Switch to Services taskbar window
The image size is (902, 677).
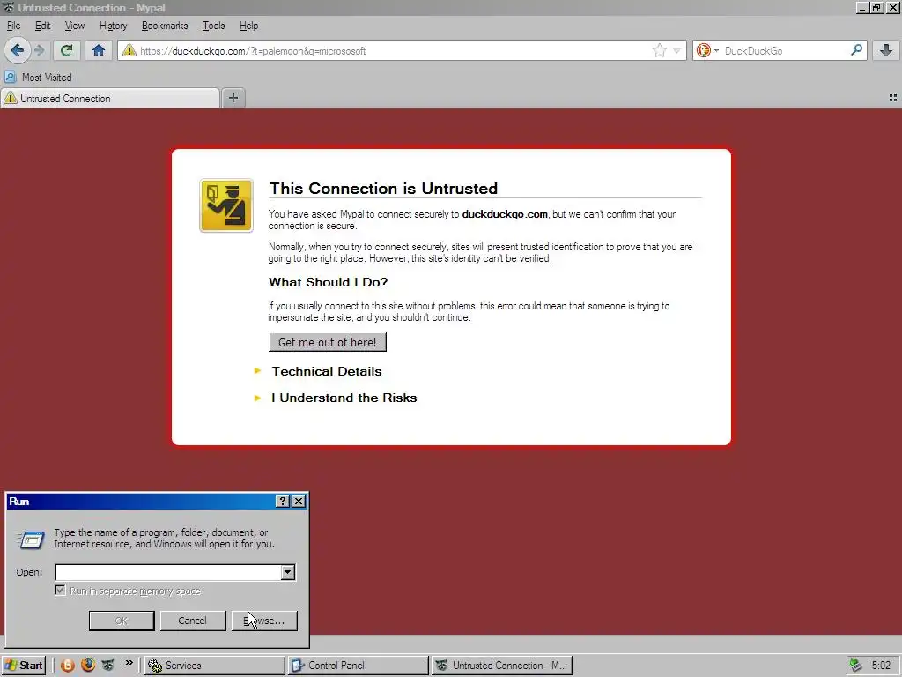pos(214,666)
